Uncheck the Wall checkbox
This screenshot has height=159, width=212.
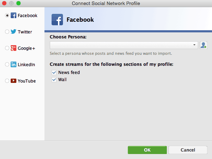[54, 80]
